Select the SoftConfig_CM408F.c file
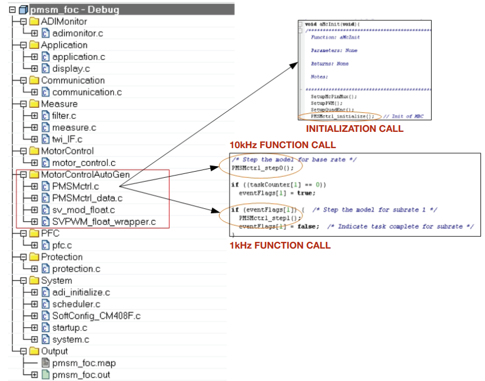 pos(96,316)
